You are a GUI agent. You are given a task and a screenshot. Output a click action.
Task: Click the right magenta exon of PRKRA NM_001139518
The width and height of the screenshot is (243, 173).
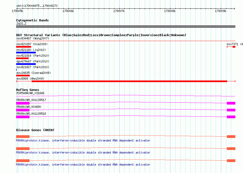pyautogui.click(x=231, y=117)
